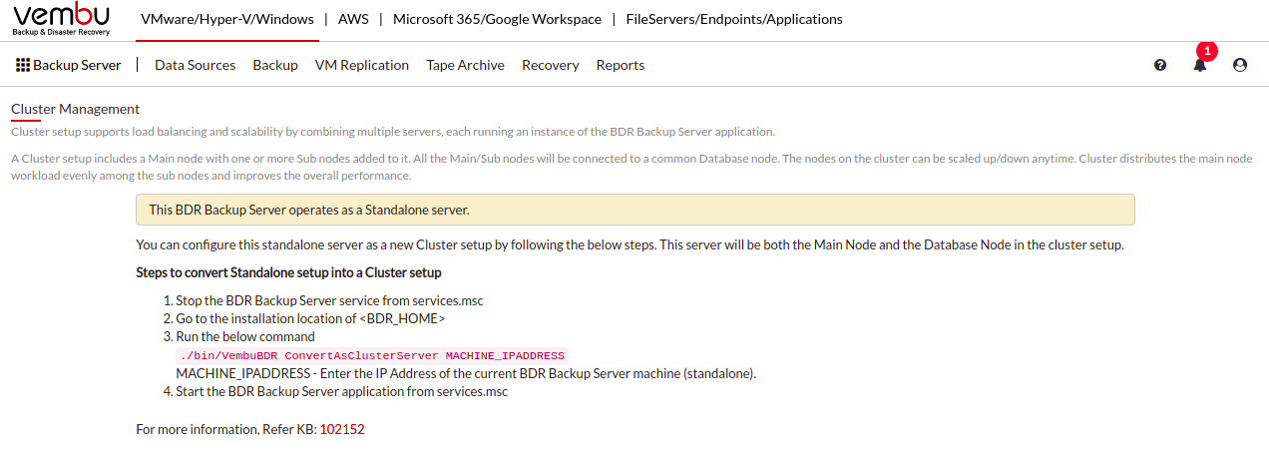Open the Recovery menu
The height and width of the screenshot is (462, 1269).
pos(551,65)
